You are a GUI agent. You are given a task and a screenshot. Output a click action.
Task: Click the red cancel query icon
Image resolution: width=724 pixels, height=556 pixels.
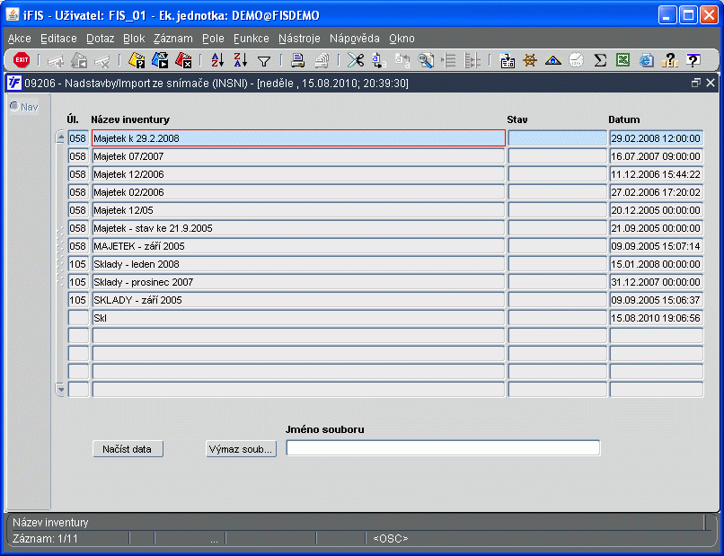(183, 60)
